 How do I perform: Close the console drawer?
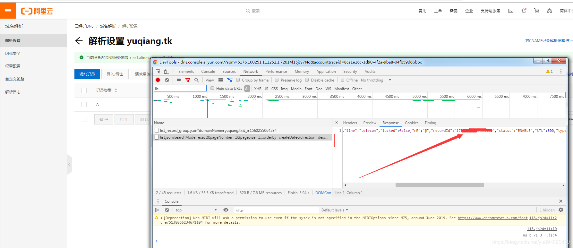(561, 201)
